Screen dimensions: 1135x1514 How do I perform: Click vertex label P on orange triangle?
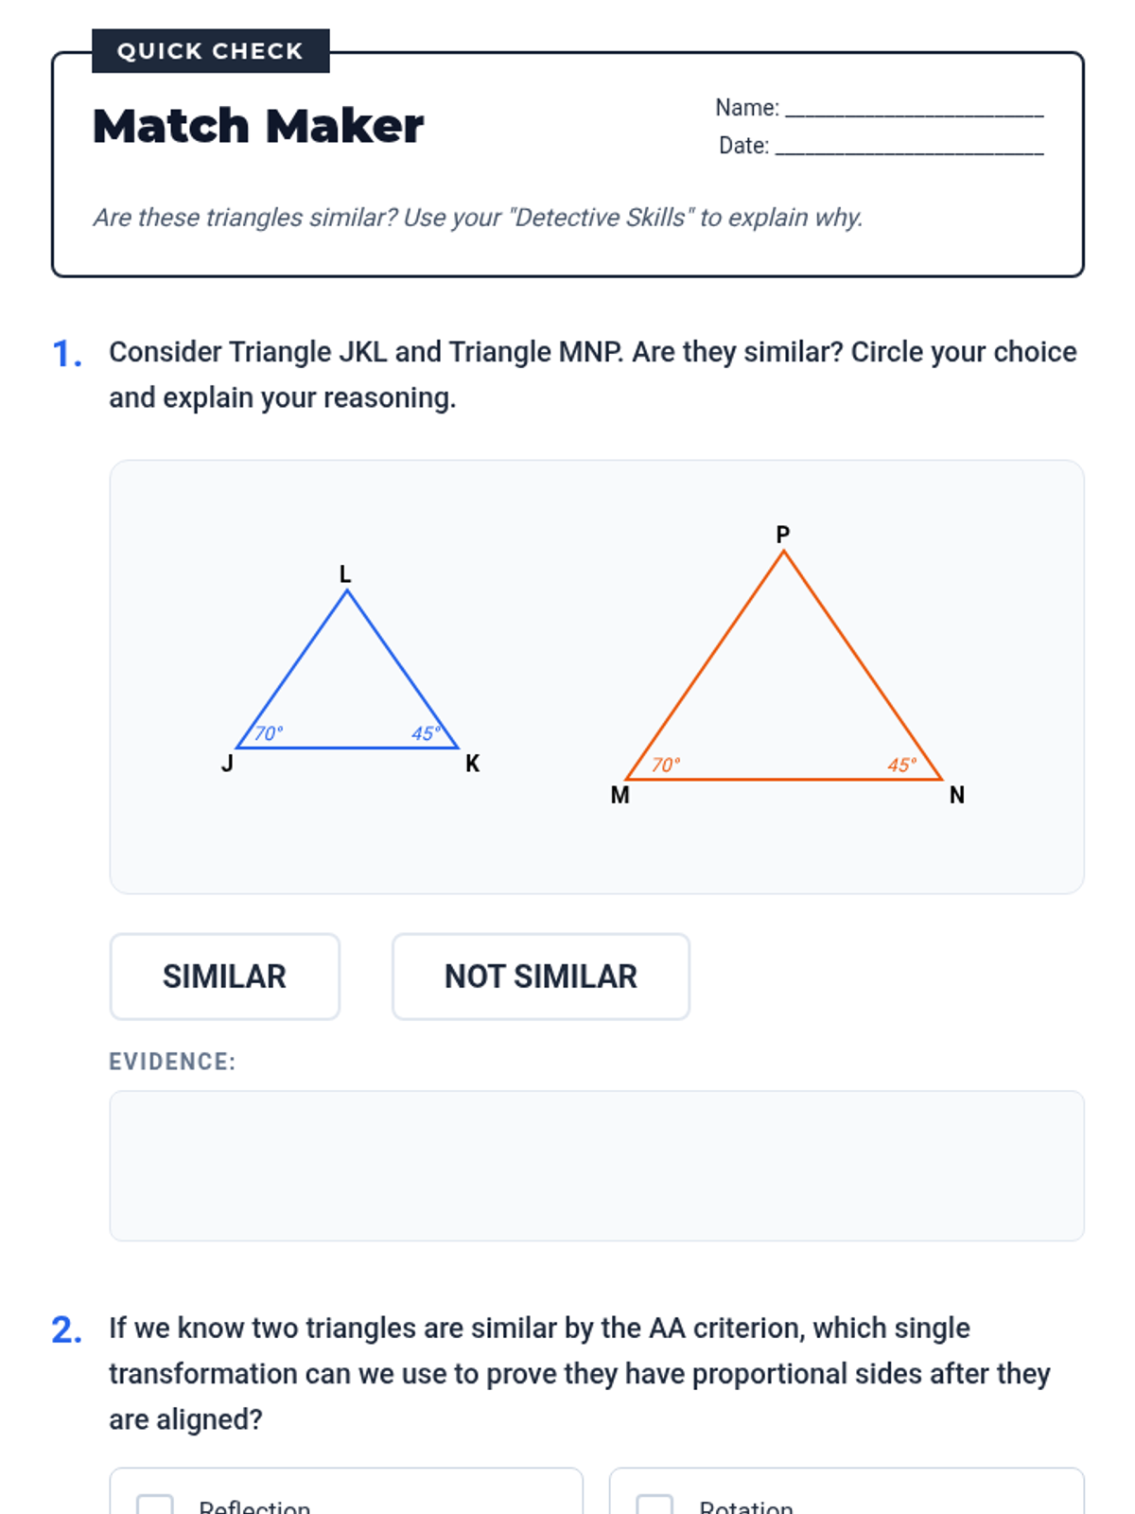(783, 535)
